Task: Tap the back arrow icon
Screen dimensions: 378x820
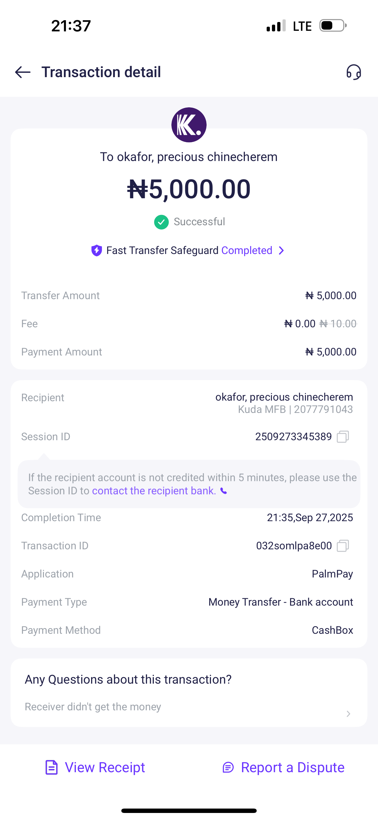Action: click(23, 72)
